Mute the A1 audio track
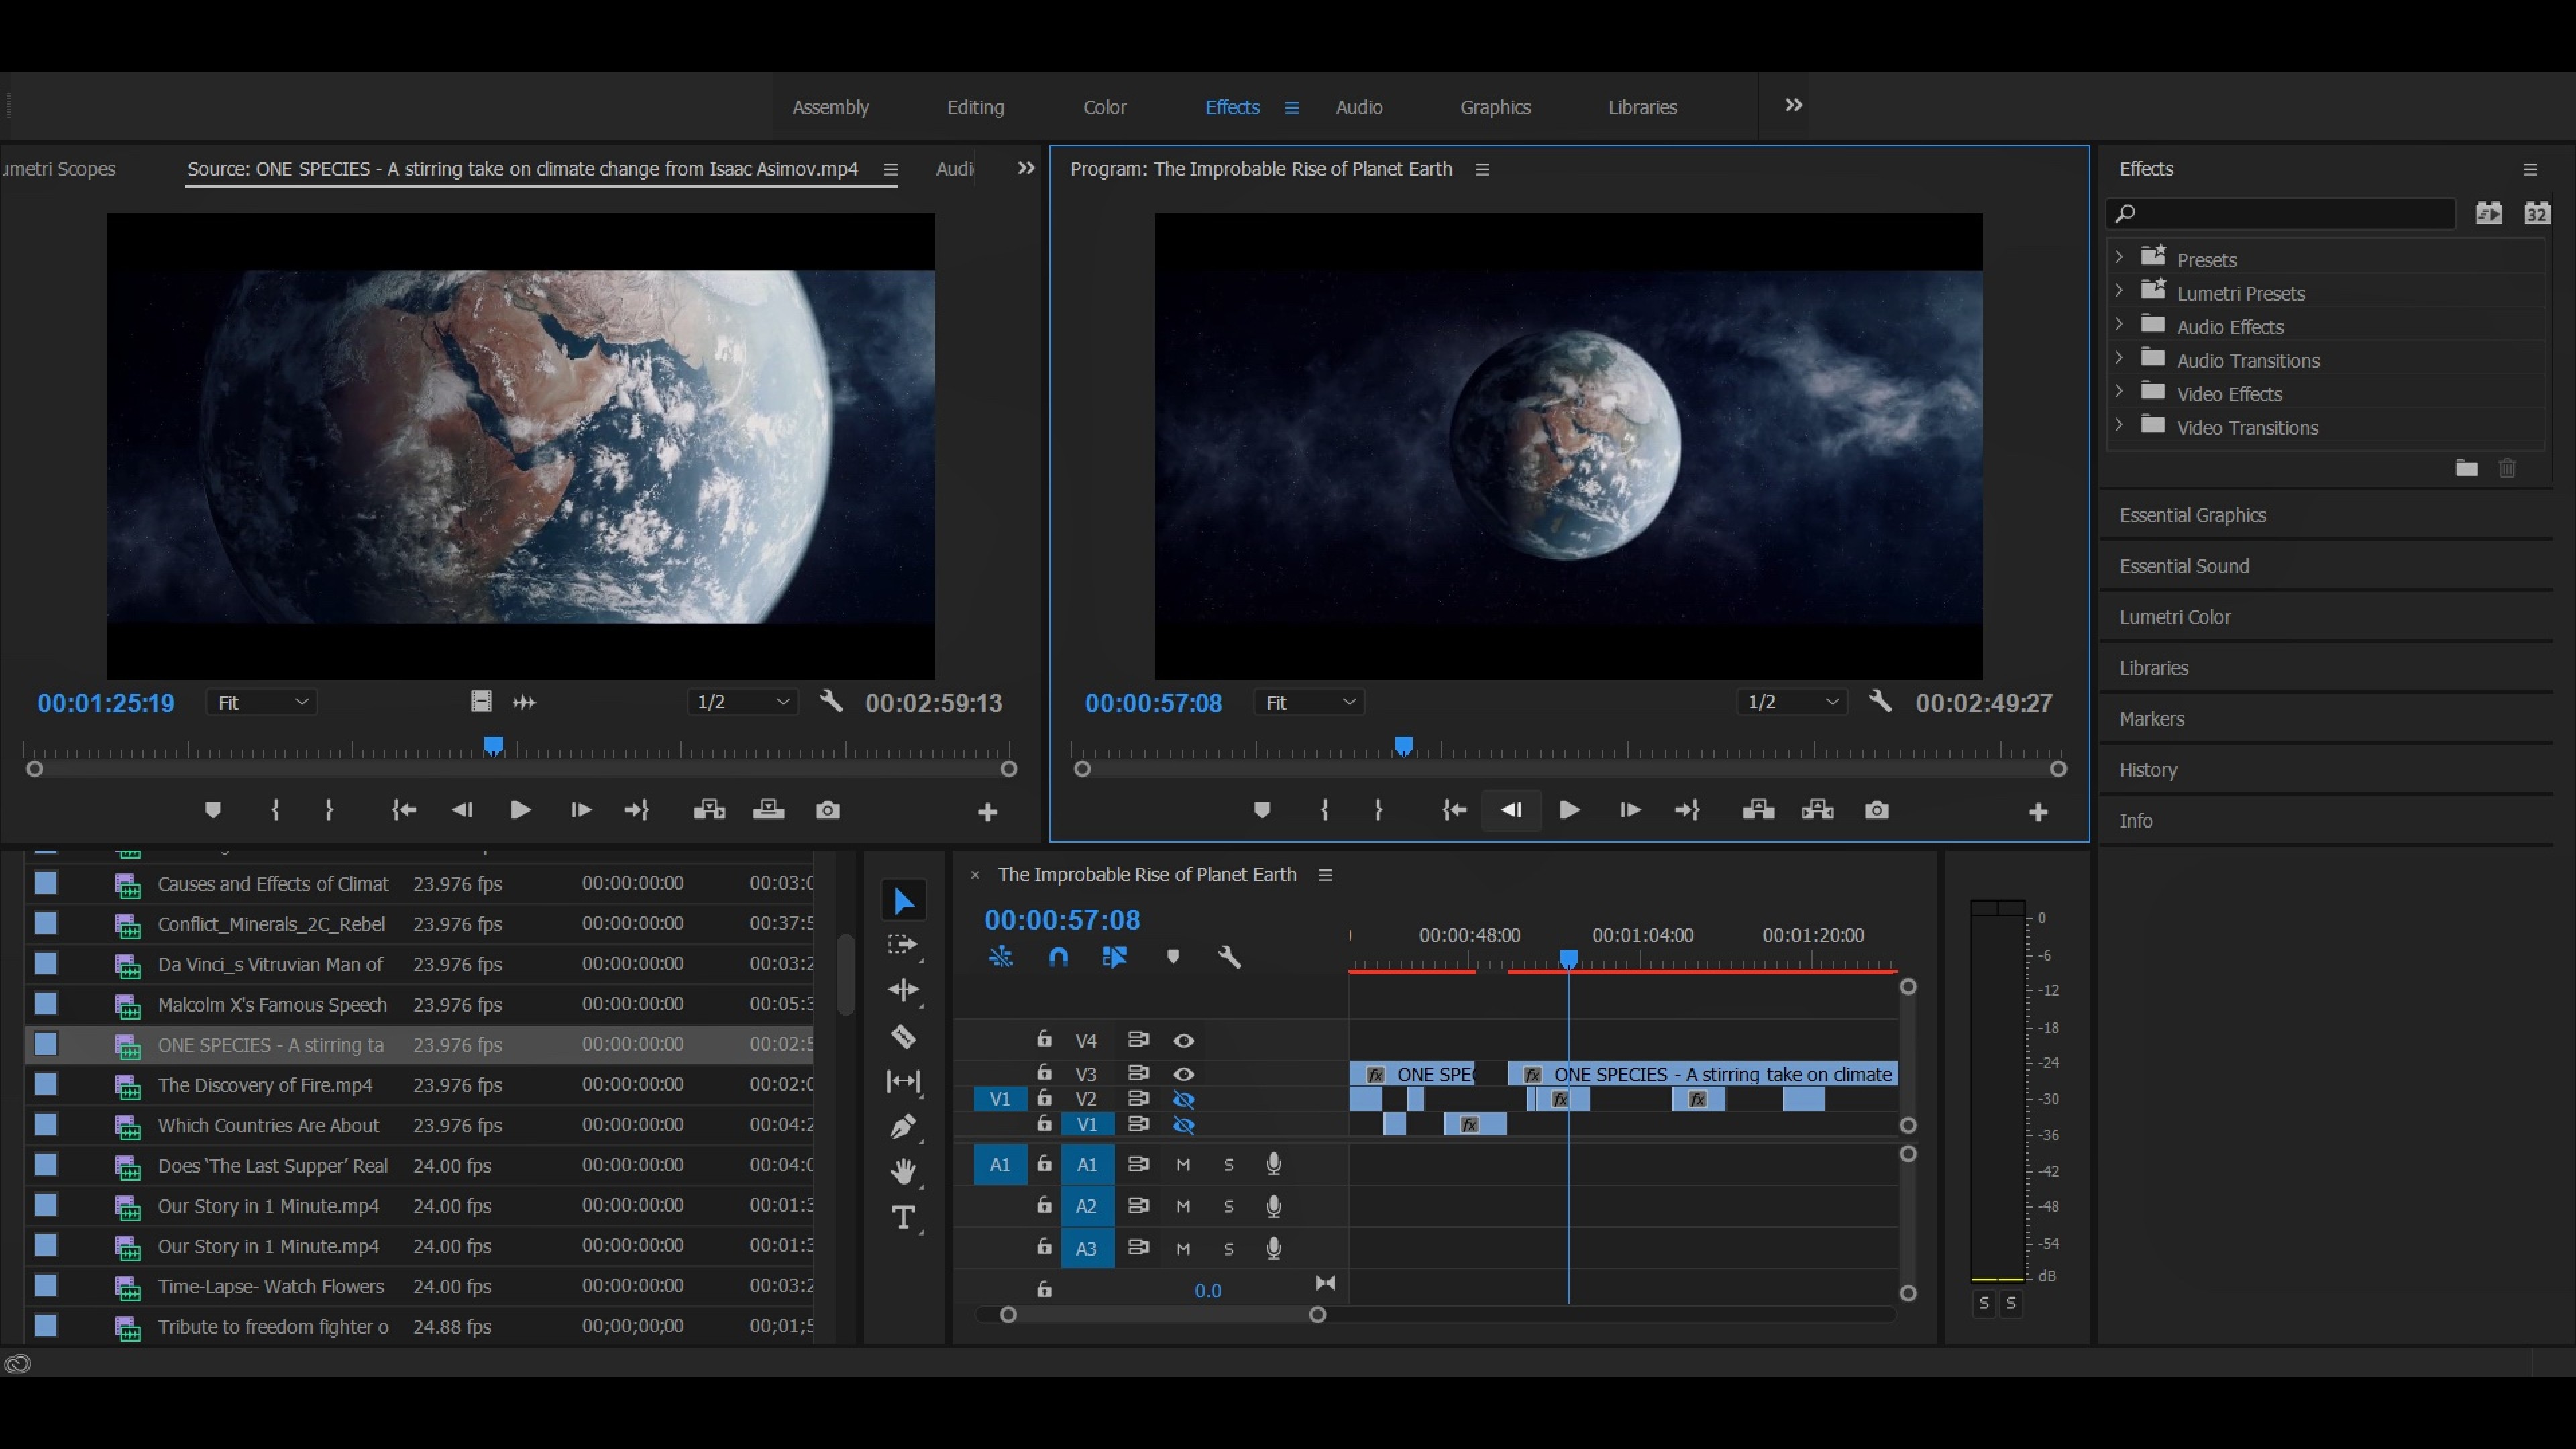 tap(1183, 1164)
